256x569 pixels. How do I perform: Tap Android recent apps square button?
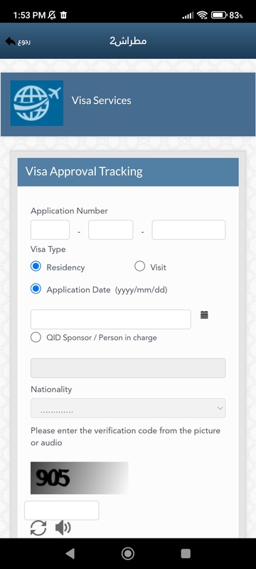[x=186, y=553]
